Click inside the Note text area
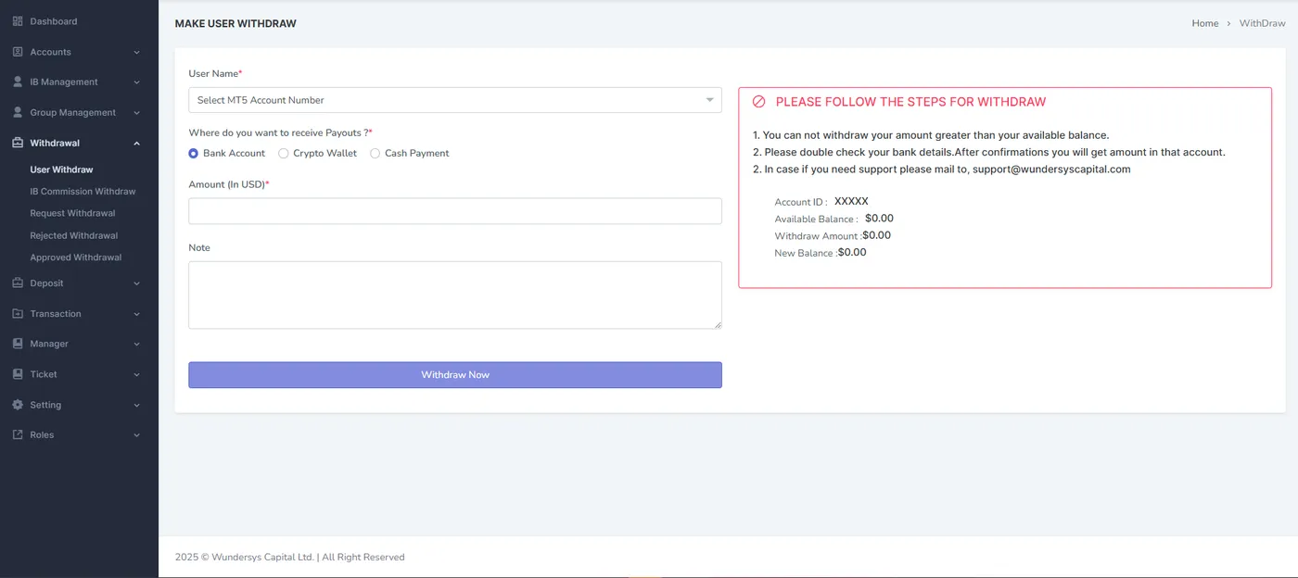 click(x=455, y=295)
